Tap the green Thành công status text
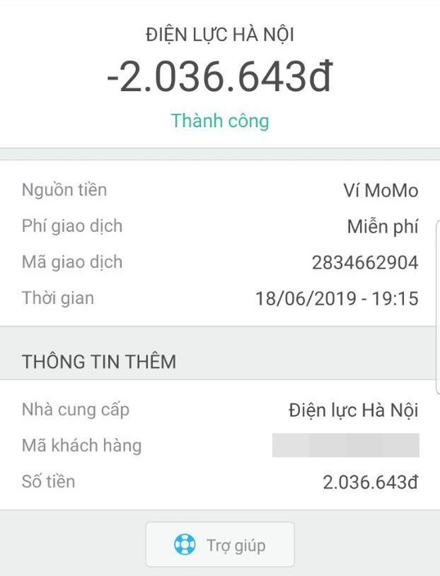The image size is (440, 576). 220,121
